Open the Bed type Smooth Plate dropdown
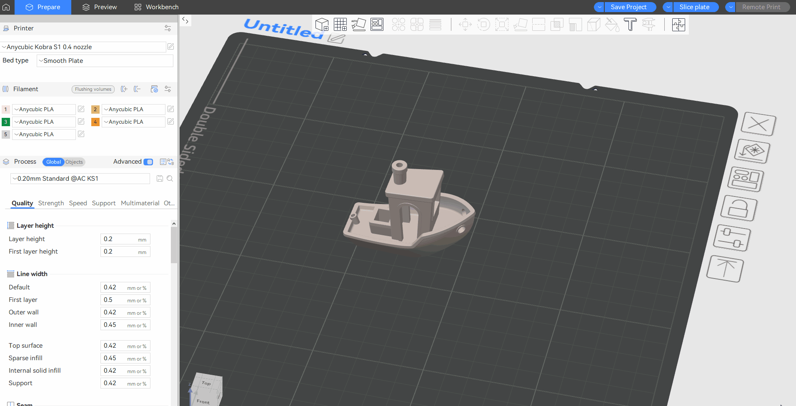Viewport: 796px width, 406px height. click(x=105, y=61)
